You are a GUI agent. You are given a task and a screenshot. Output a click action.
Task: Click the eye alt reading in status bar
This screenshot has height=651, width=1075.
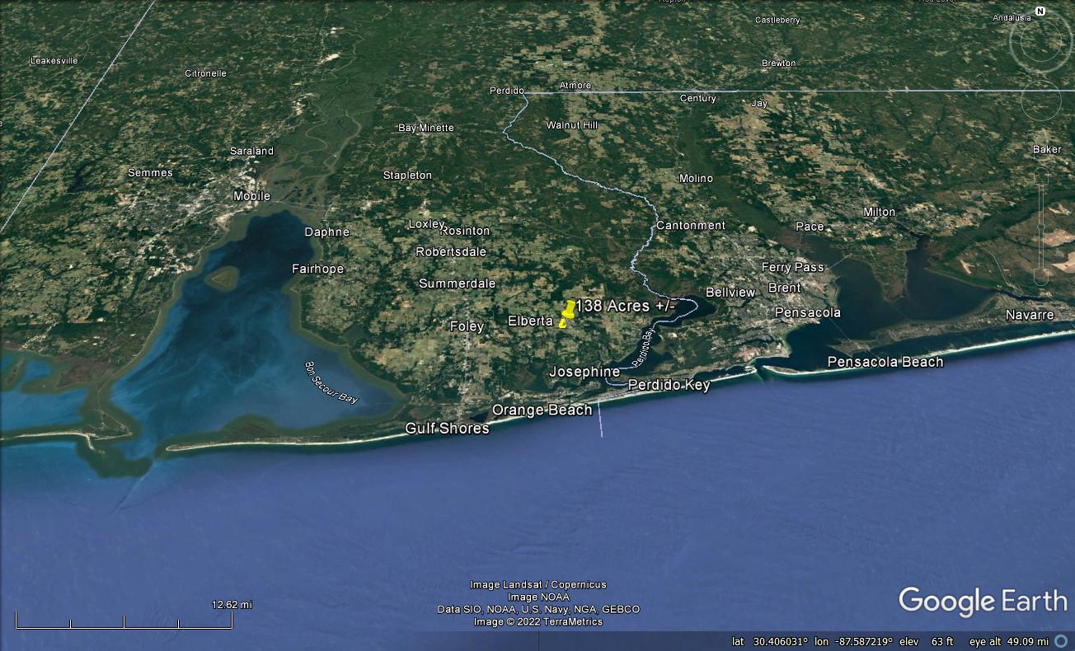[1008, 641]
